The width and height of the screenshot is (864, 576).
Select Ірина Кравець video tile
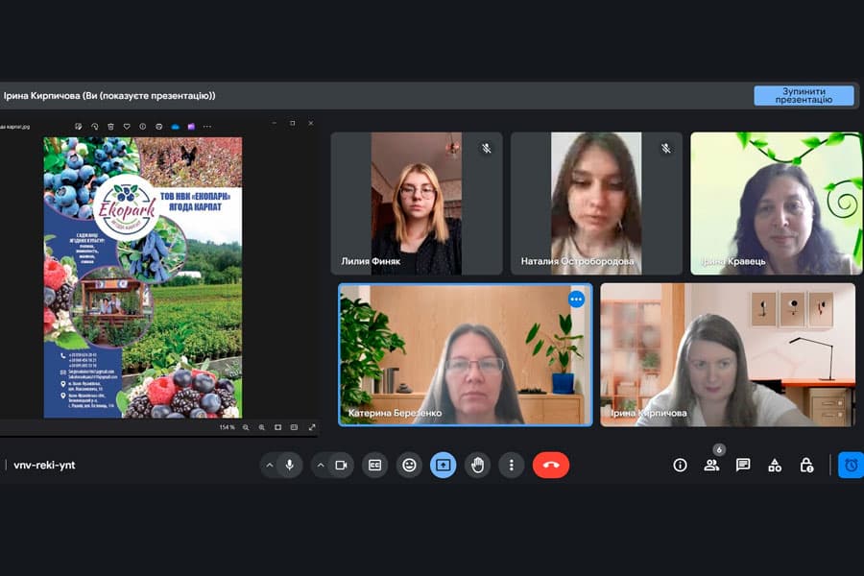coord(777,203)
